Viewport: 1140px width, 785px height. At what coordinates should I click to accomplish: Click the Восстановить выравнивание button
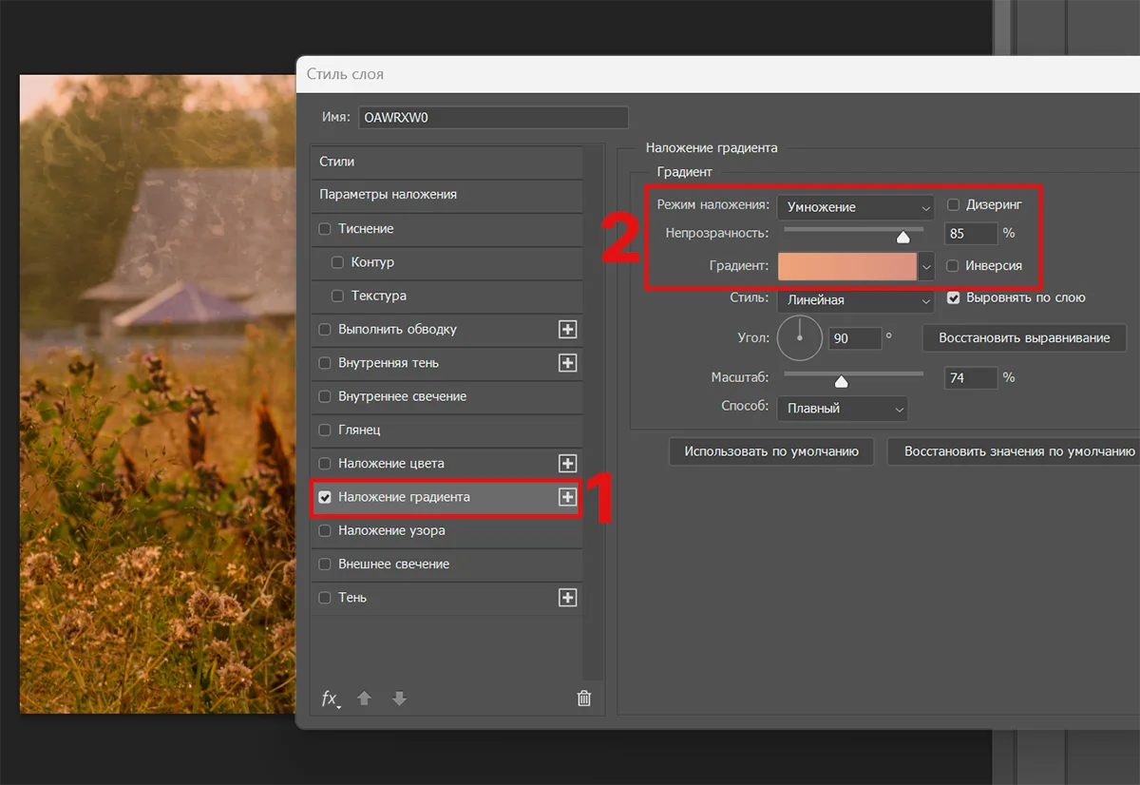(x=1024, y=338)
